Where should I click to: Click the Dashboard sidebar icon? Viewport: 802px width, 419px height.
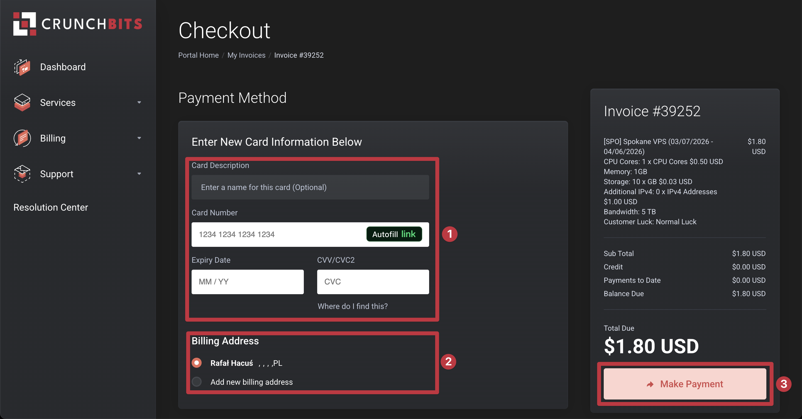coord(22,67)
